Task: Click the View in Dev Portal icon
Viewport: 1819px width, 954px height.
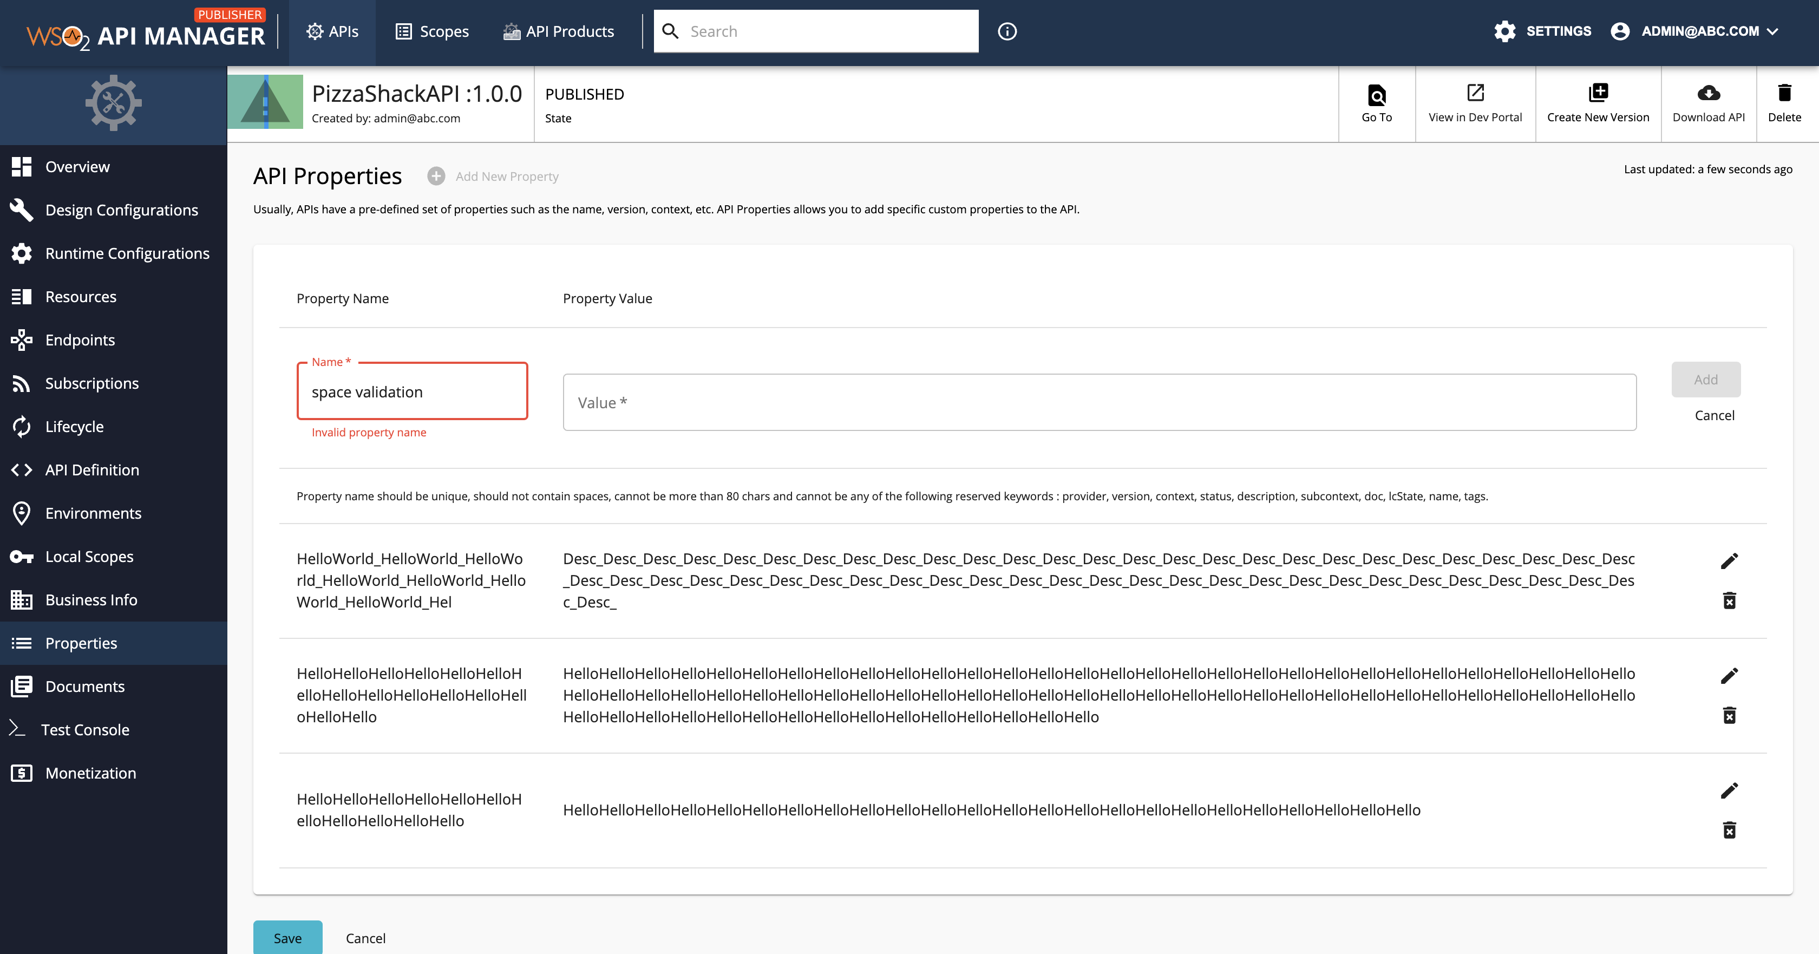Action: click(1474, 94)
